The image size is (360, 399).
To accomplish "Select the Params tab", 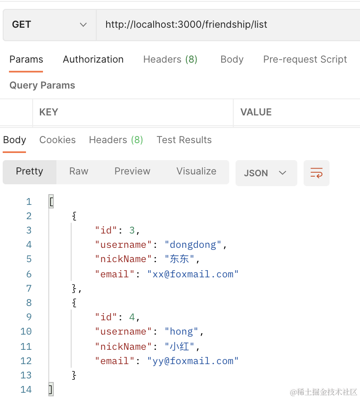I will coord(26,59).
